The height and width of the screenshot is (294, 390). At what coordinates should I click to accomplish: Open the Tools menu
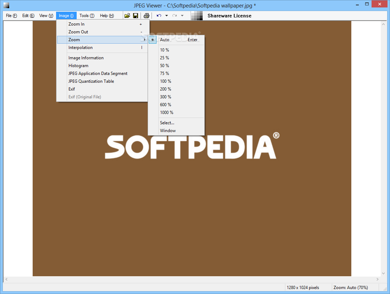(87, 16)
